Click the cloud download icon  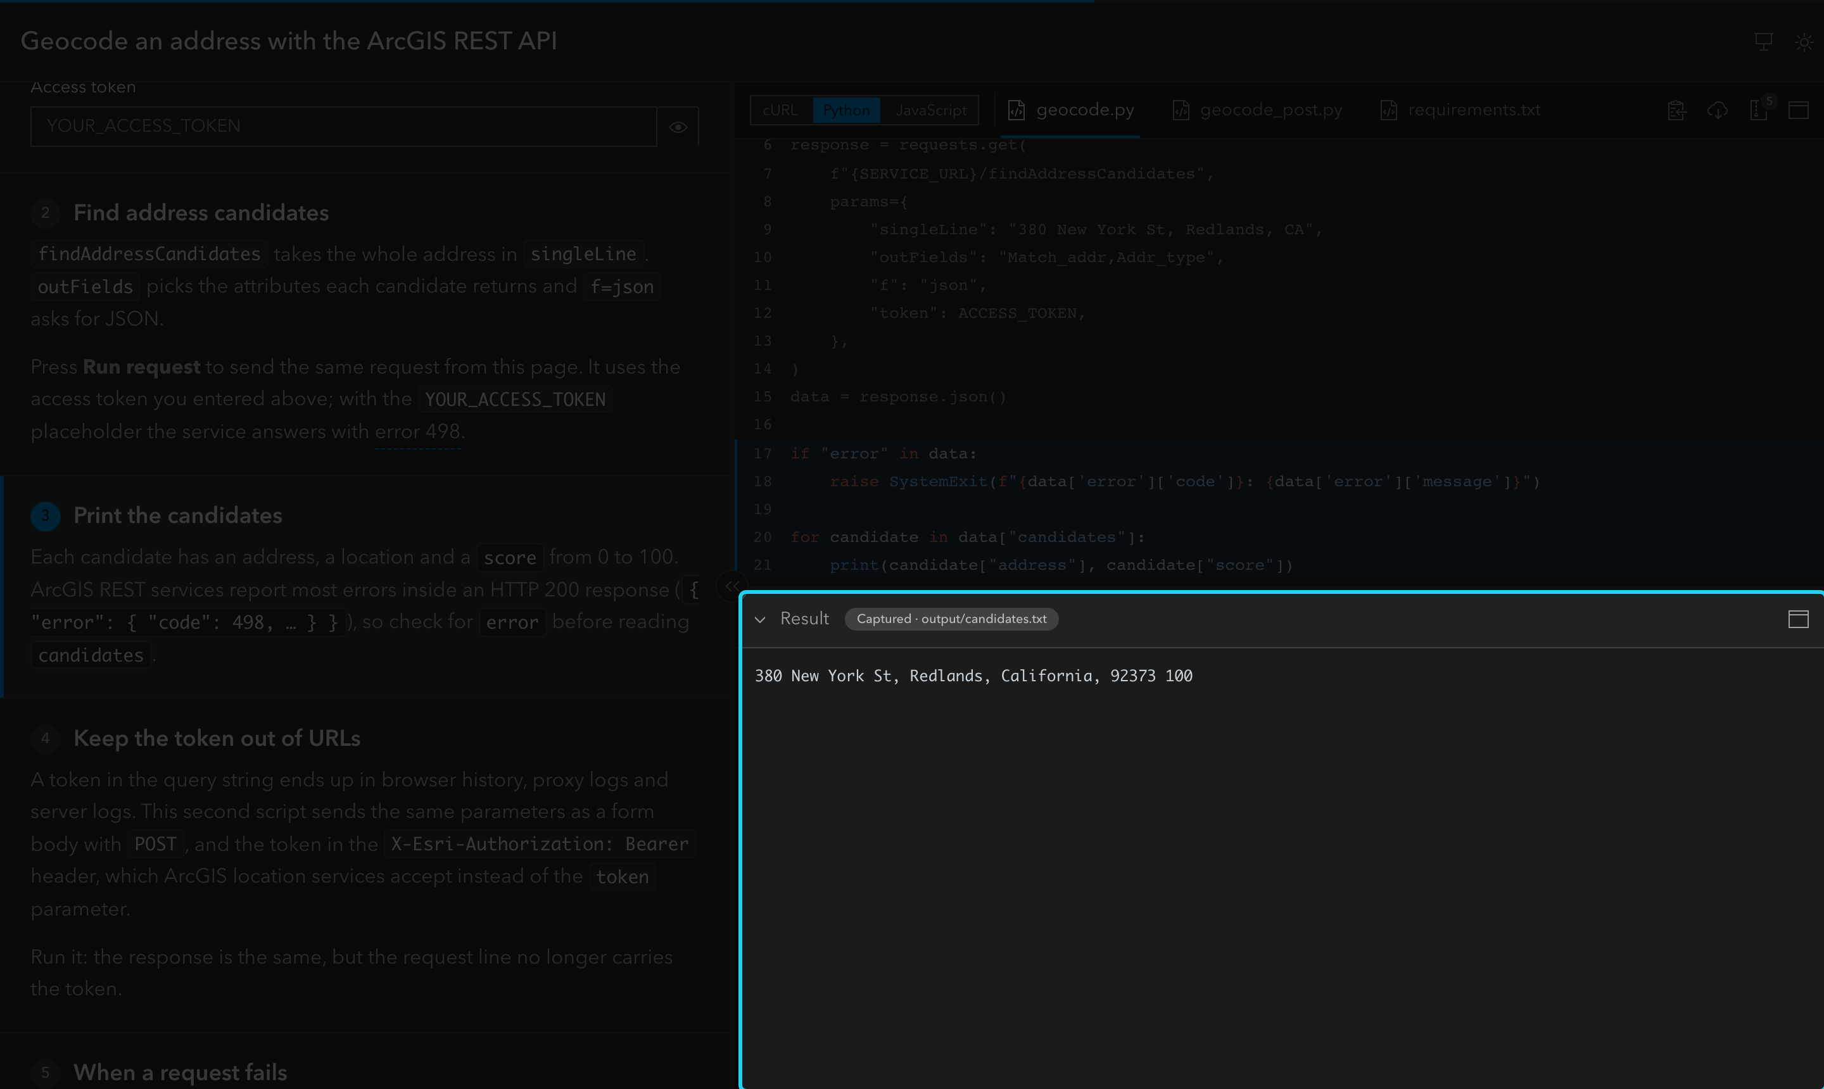(x=1718, y=110)
